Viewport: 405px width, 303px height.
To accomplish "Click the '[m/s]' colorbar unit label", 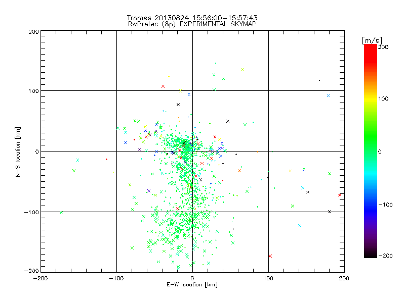I will (372, 40).
